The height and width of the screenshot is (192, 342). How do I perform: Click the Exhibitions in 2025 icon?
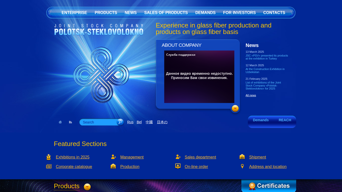coord(49,157)
